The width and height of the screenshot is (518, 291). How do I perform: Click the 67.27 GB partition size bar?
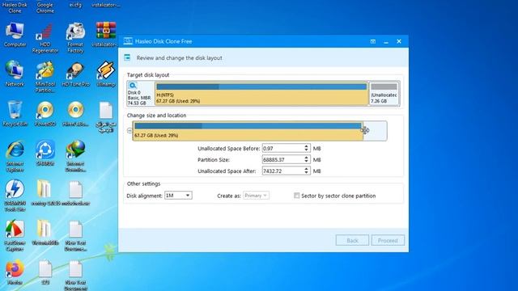tap(248, 131)
